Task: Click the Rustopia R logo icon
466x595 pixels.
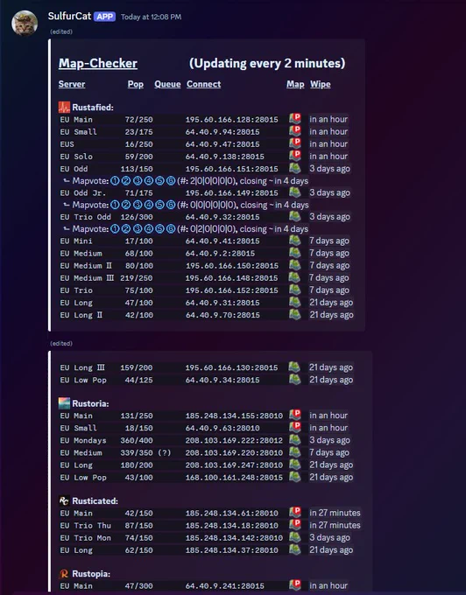Action: click(x=64, y=573)
